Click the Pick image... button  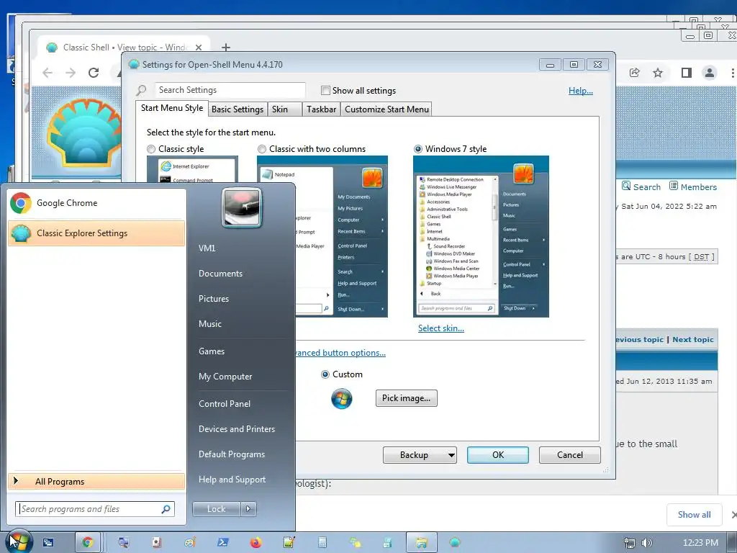pos(406,398)
